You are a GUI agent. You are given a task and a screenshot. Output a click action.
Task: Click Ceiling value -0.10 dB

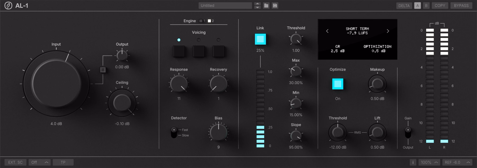122,124
